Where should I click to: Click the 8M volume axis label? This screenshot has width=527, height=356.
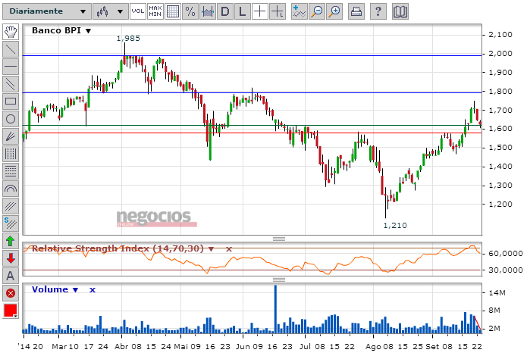(x=494, y=311)
